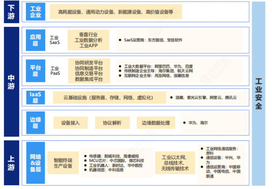
Task: Select the 高耗能设备 downstream equipment box
Action: click(116, 12)
